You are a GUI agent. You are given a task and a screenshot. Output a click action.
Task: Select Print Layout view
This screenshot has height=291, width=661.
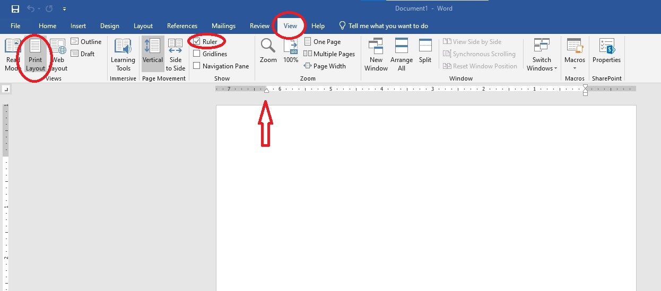(x=36, y=55)
